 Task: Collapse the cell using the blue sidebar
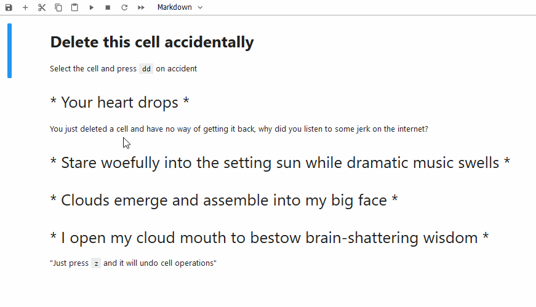pos(9,51)
